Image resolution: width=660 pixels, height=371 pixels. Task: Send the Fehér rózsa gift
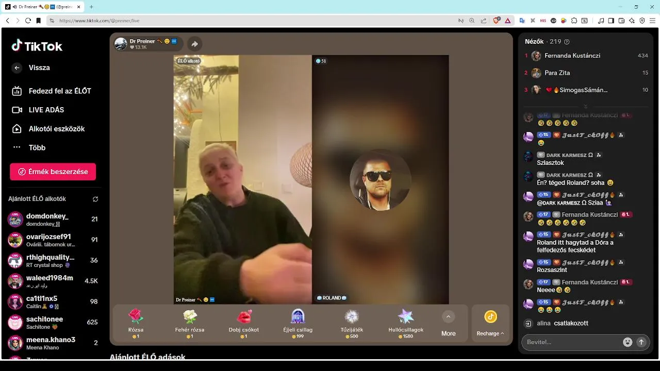[190, 324]
